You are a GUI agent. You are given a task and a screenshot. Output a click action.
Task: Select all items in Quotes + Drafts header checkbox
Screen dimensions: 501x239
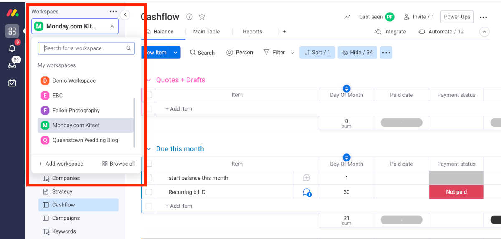coord(149,95)
